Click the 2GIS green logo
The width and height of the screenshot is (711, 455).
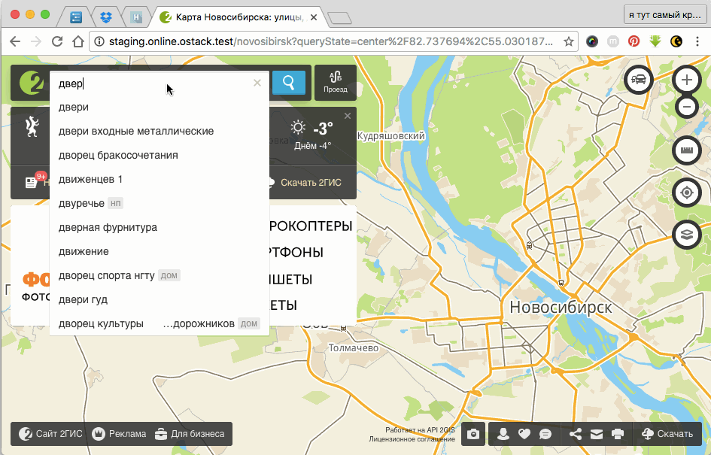31,83
